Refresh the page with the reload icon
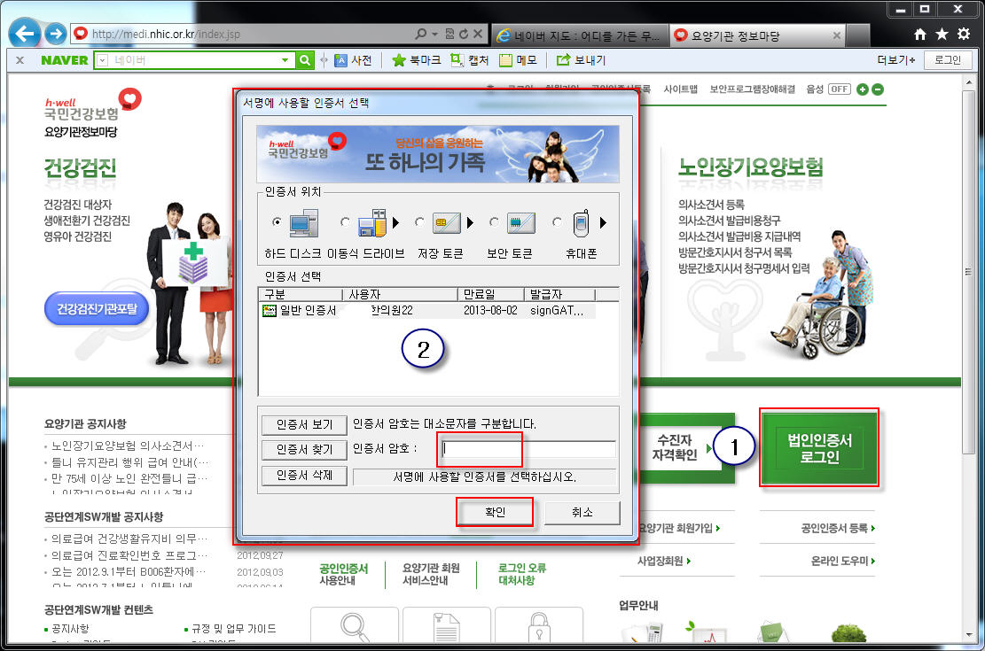Image resolution: width=985 pixels, height=651 pixels. point(464,34)
